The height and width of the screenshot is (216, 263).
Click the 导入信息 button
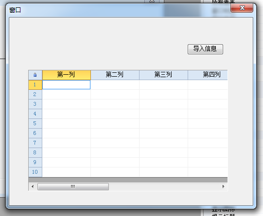(205, 49)
